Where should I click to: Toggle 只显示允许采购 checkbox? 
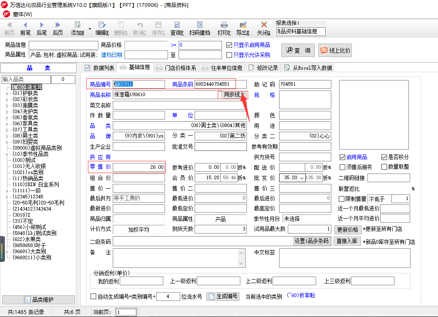[x=229, y=55]
